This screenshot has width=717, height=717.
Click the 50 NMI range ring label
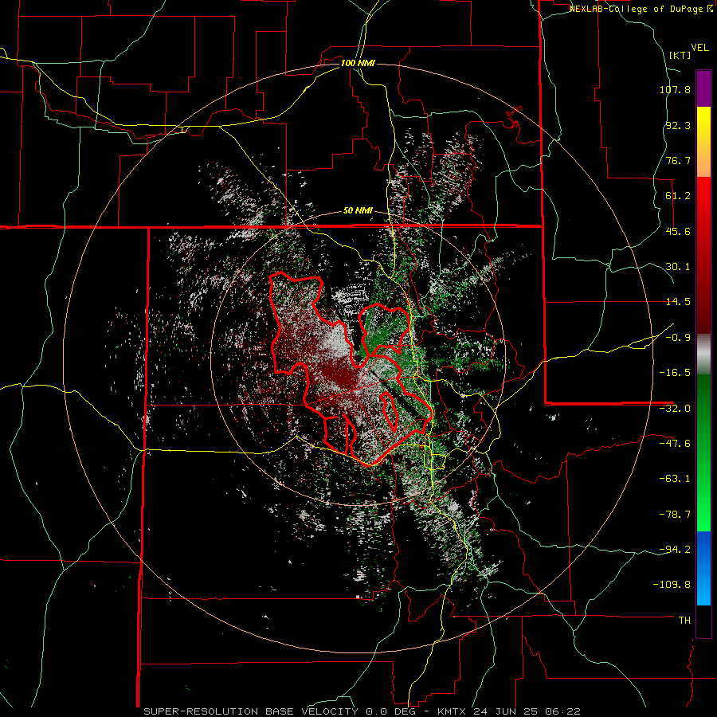pyautogui.click(x=358, y=210)
